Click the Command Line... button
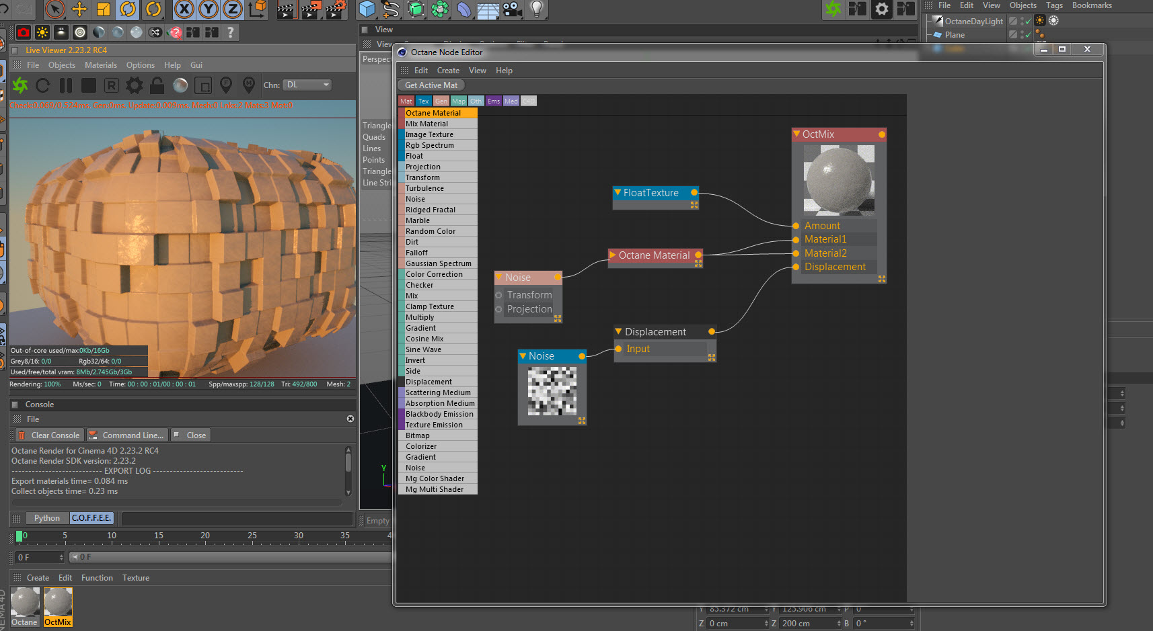Screen dimensions: 1153x631 (x=127, y=435)
